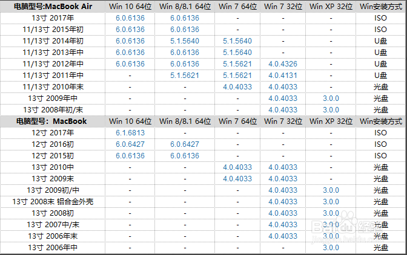Screen dimensions: 407x255
Task: Select ISO cell in 12寸 2016初 row
Action: tap(380, 144)
